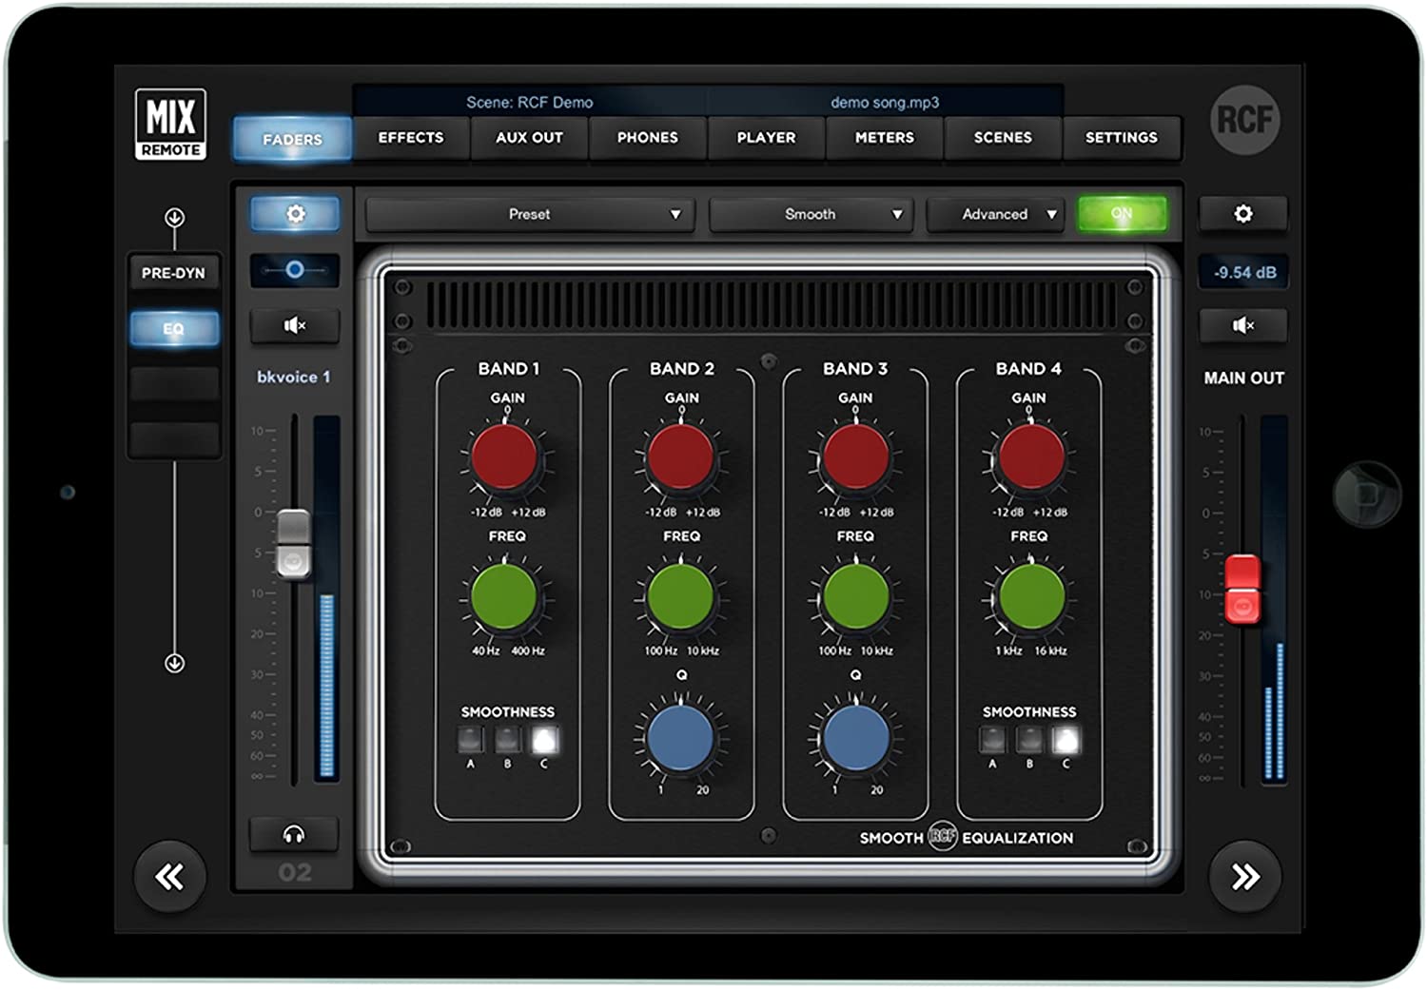
Task: Select Band 4 smoothness B
Action: [x=1029, y=739]
